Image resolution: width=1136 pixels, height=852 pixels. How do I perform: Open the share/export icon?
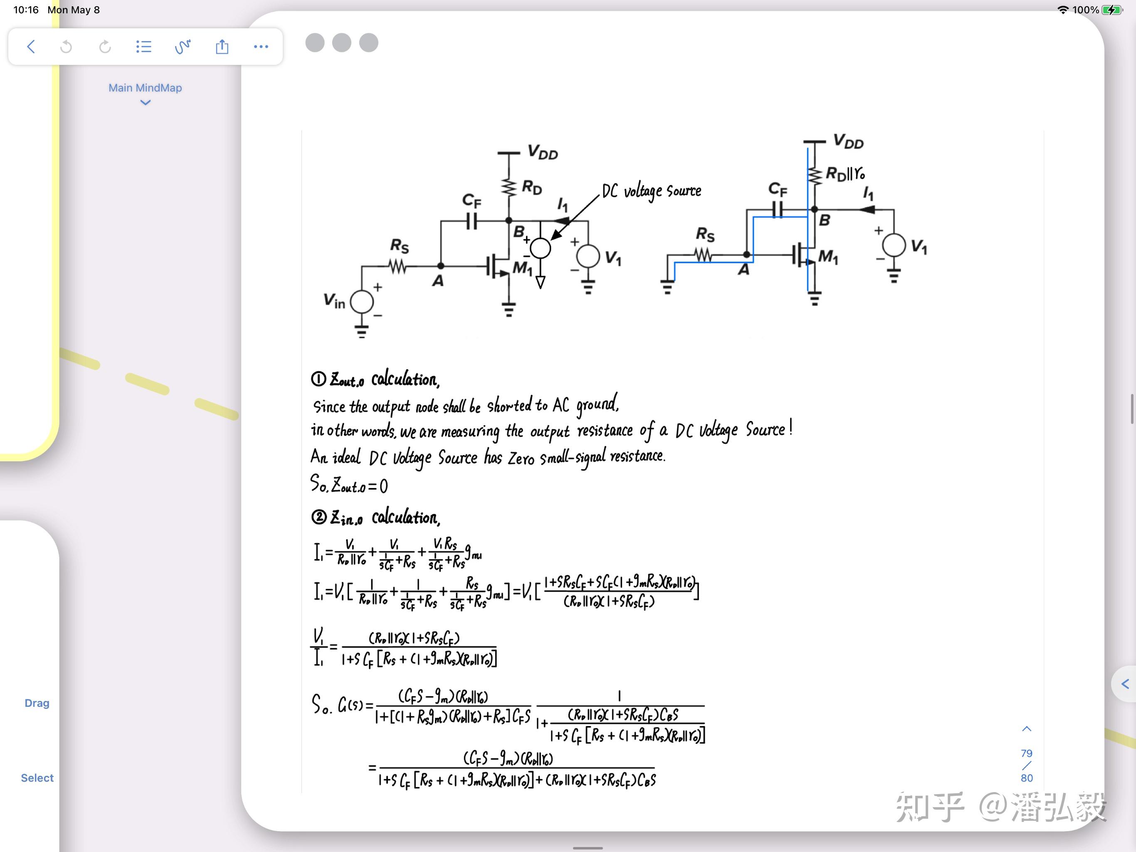[222, 47]
